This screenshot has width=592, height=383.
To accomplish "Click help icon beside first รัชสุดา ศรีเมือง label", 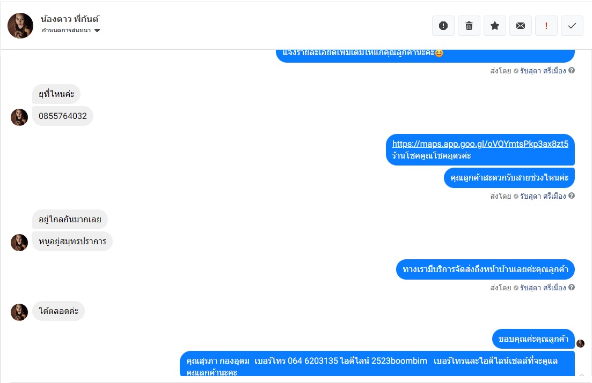I will (572, 71).
